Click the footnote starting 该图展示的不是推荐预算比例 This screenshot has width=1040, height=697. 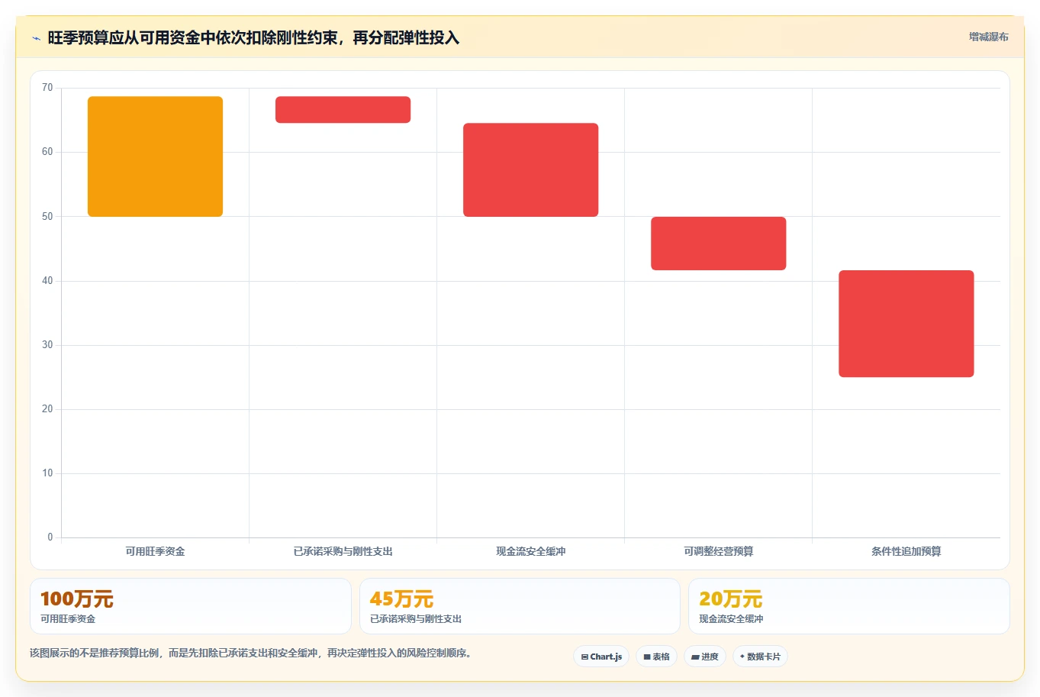coord(251,653)
